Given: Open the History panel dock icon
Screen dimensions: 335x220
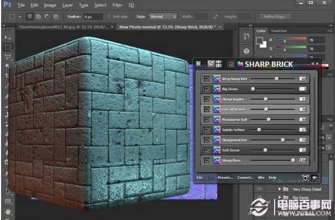Looking at the screenshot, I should pos(247,36).
